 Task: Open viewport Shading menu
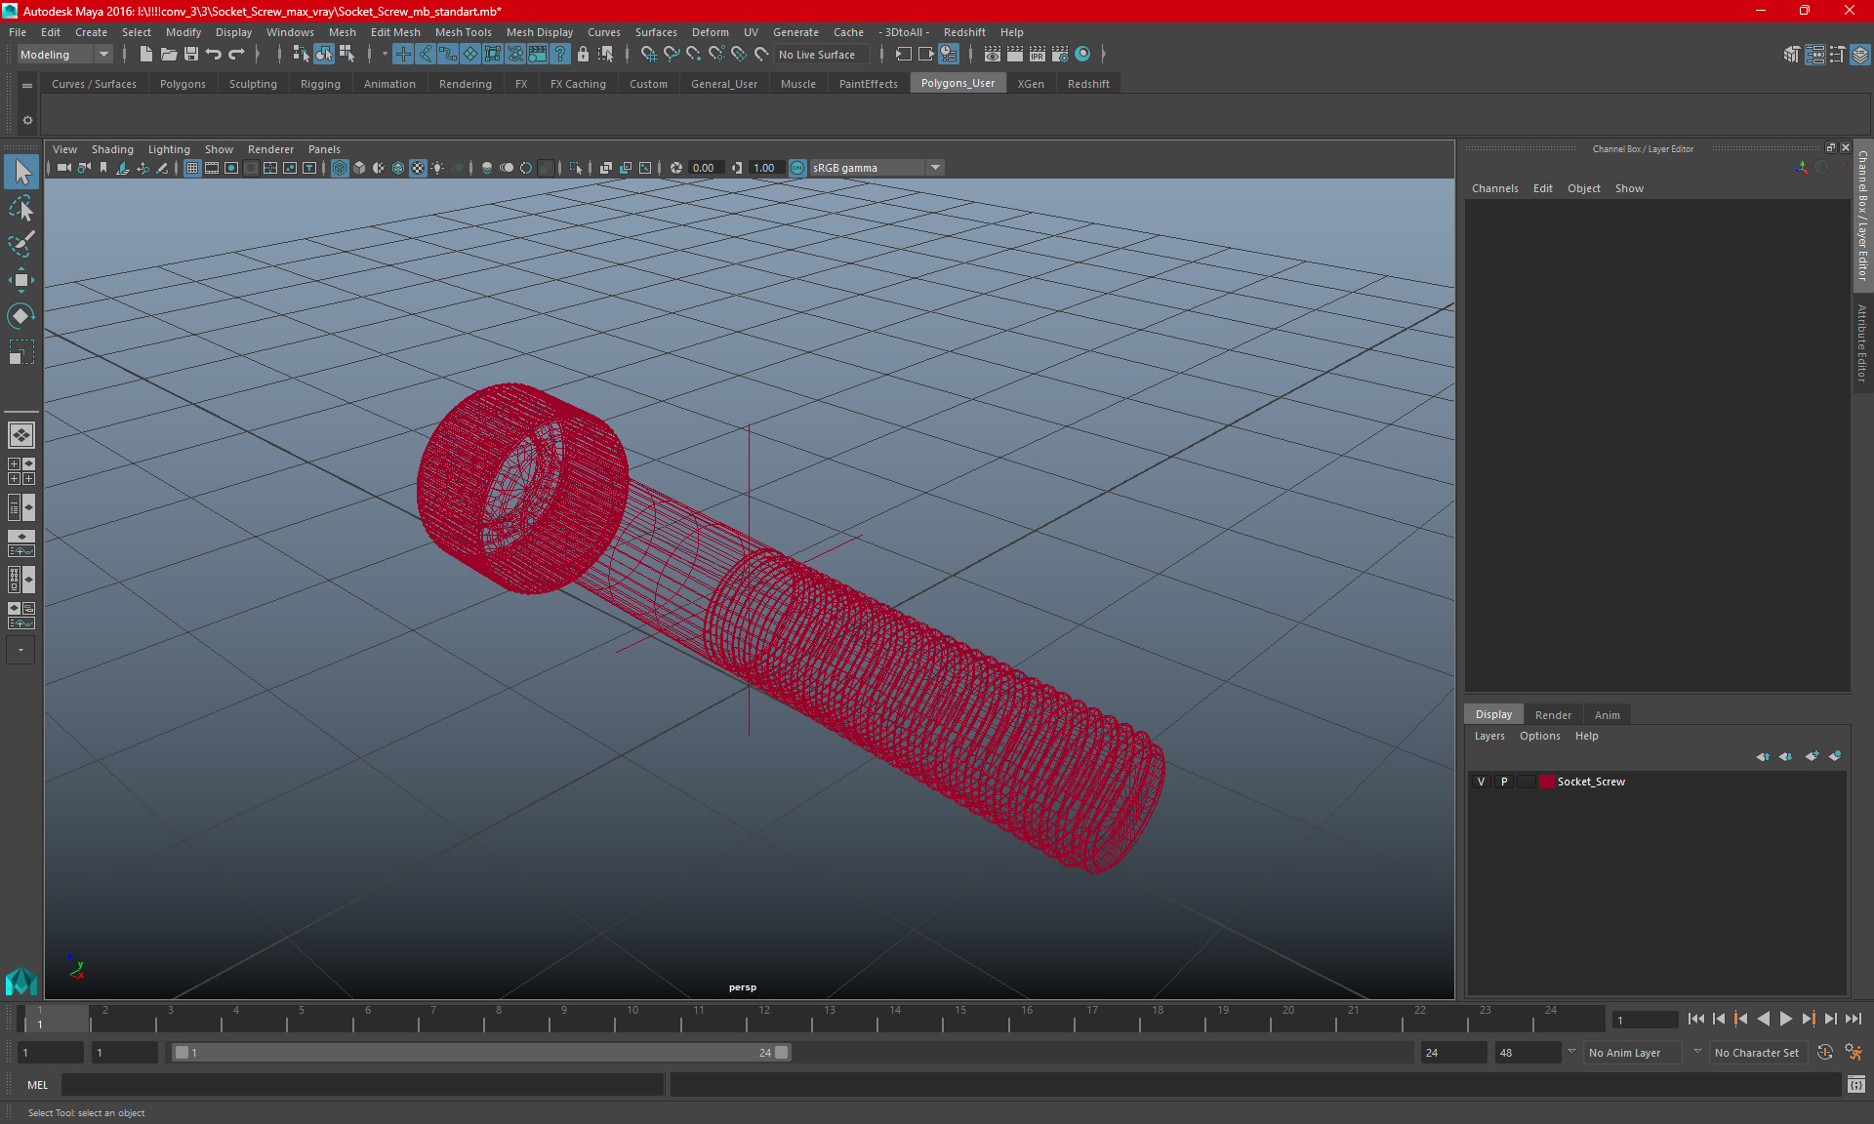tap(112, 149)
